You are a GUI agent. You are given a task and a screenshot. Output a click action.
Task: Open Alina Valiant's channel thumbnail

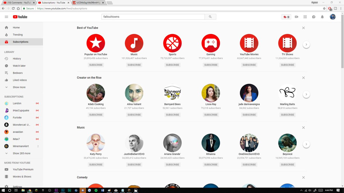(x=134, y=93)
